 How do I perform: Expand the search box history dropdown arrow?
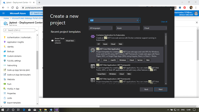click(140, 20)
